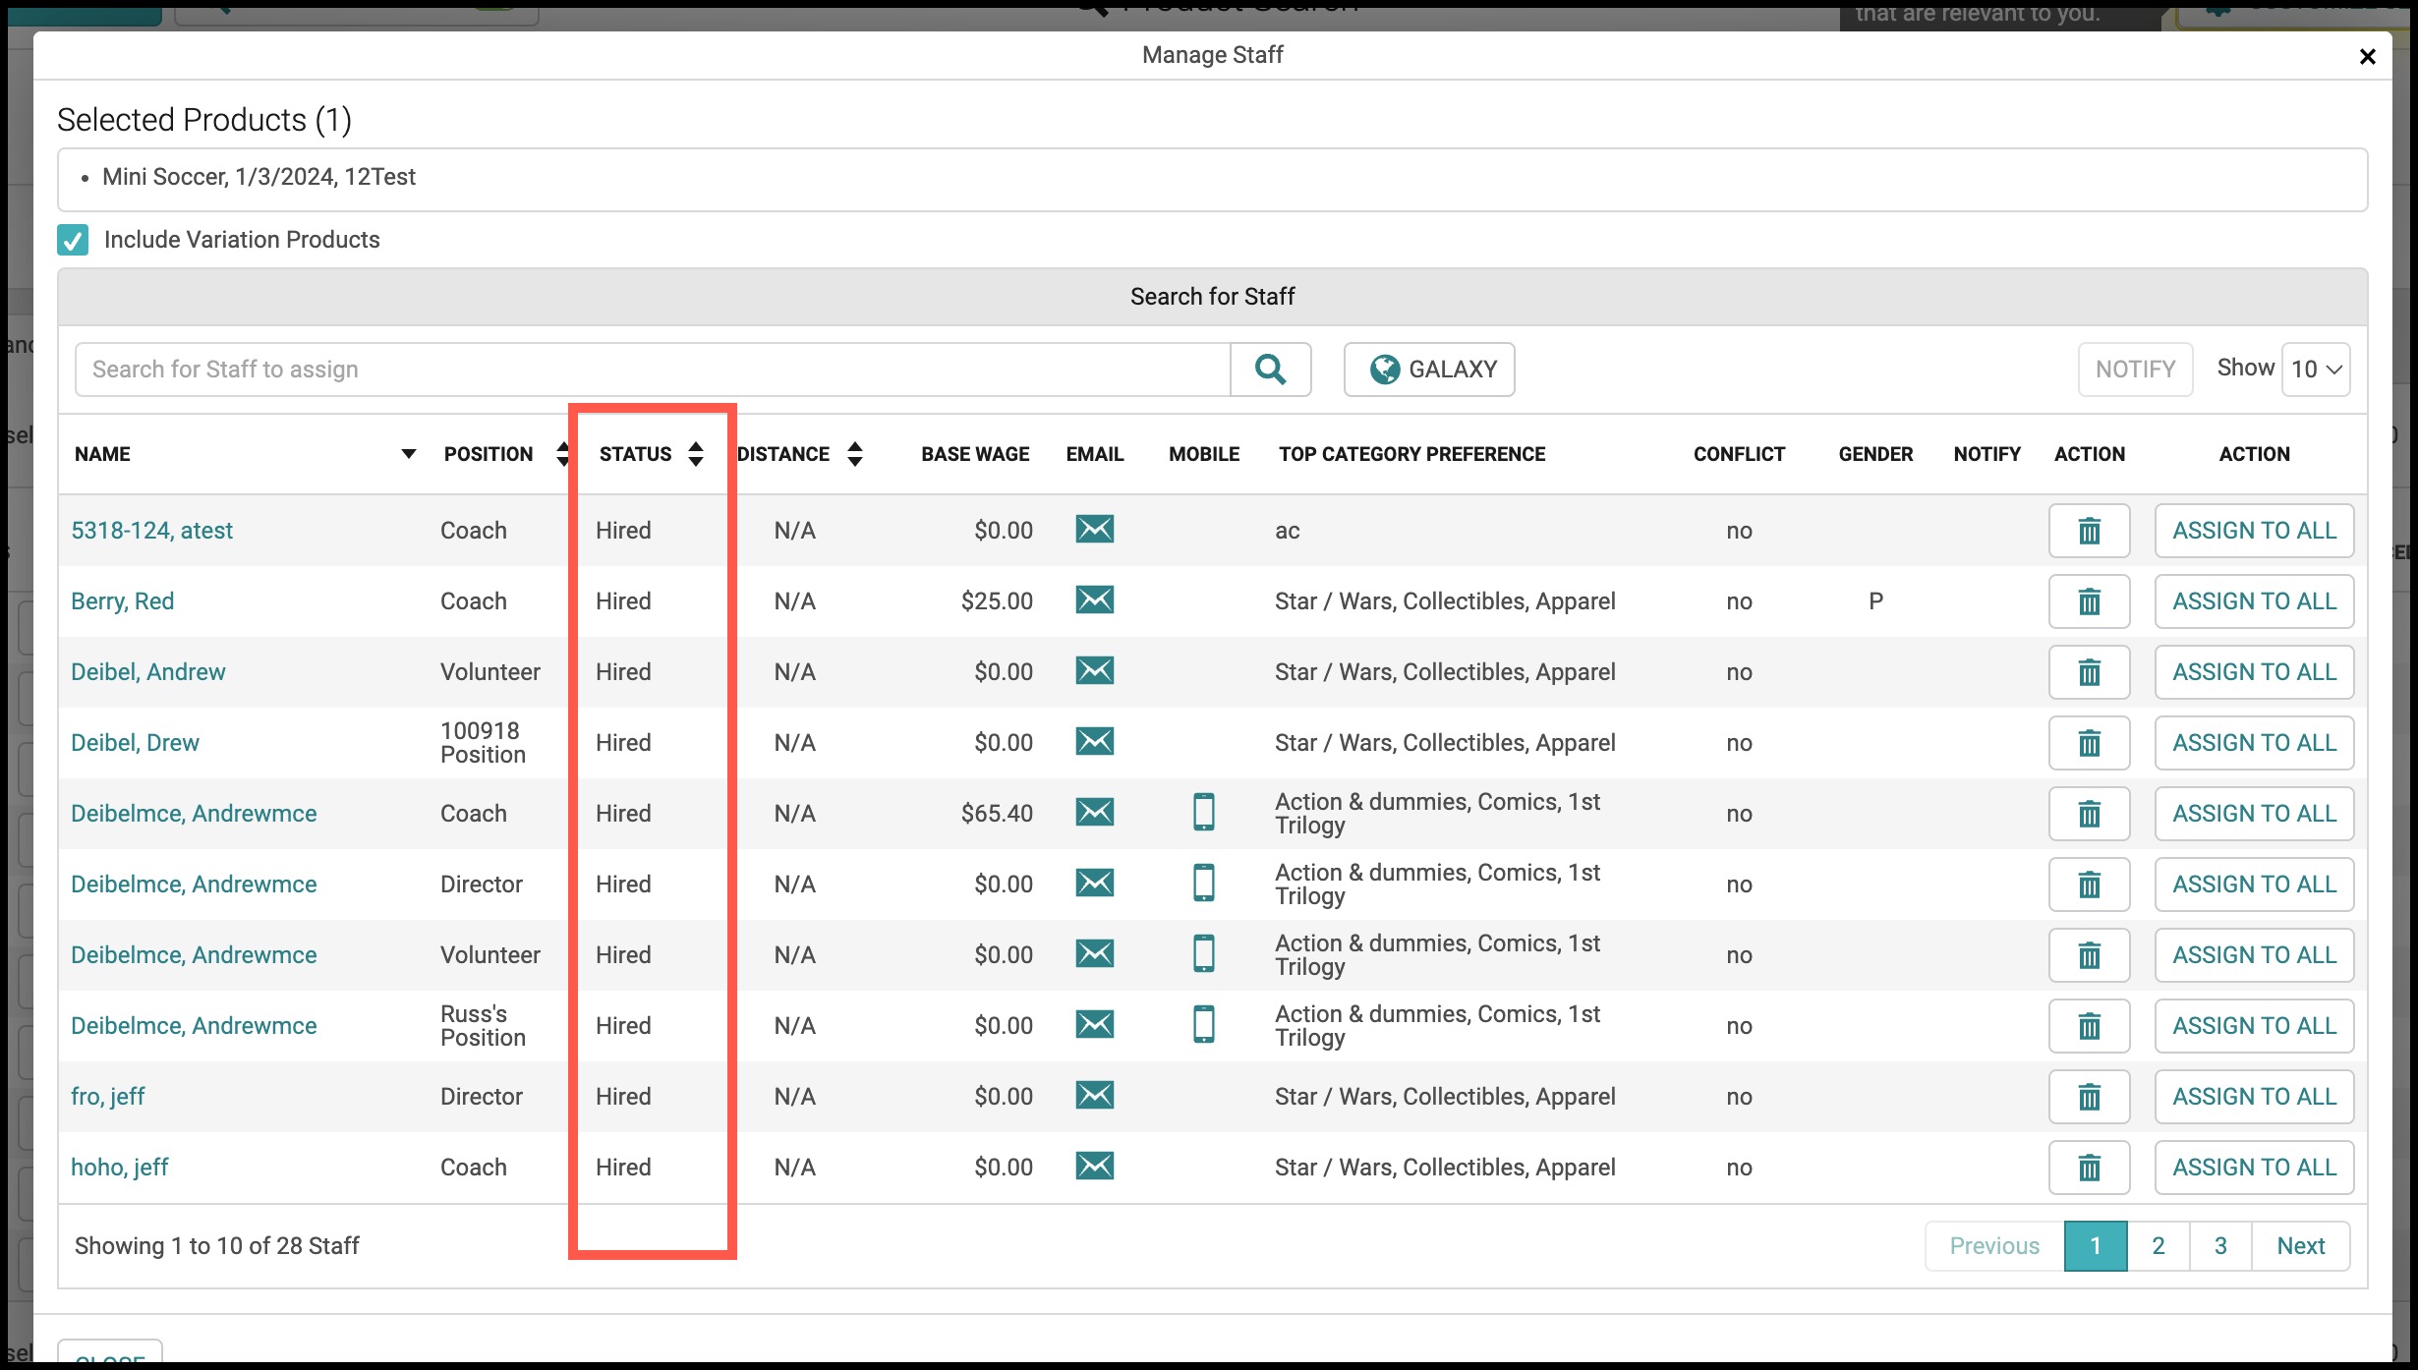Go to page 3 of staff

pyautogui.click(x=2220, y=1246)
